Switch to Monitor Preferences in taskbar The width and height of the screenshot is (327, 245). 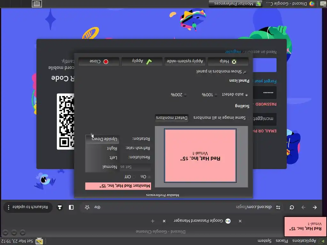(x=236, y=4)
